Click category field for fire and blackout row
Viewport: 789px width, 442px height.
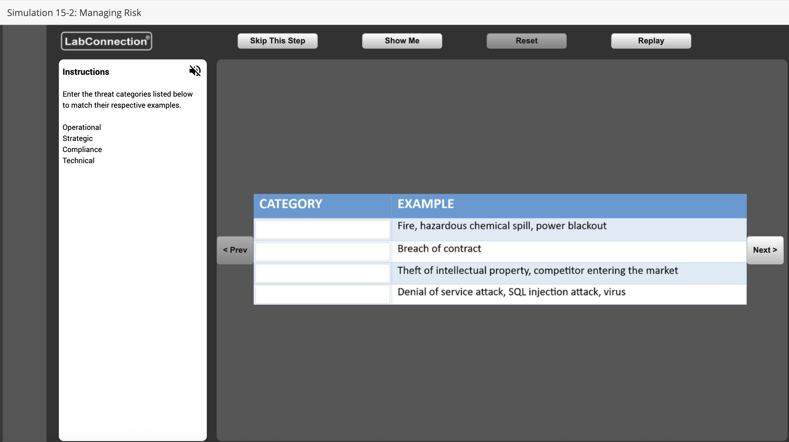pos(322,229)
